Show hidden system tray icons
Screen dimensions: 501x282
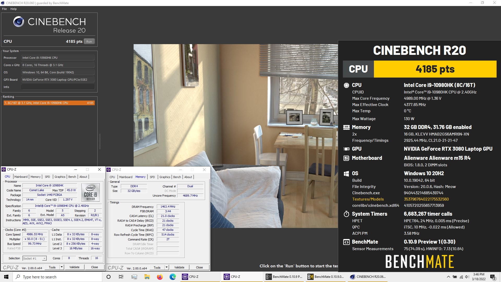coord(448,277)
